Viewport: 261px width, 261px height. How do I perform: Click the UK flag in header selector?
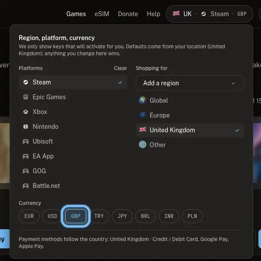[176, 13]
